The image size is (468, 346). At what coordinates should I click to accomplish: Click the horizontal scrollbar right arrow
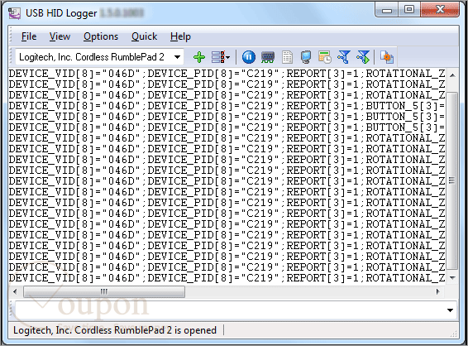438,291
